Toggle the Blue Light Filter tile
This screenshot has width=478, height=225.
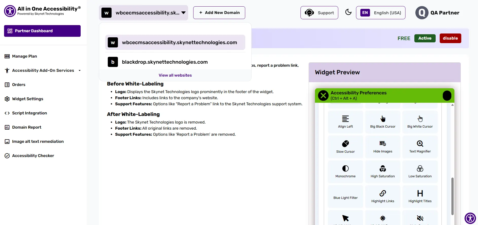345,197
